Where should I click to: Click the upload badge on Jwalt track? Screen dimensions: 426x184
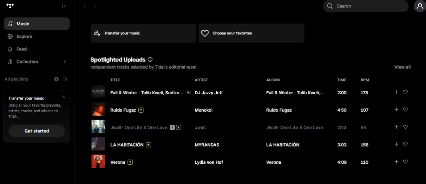tap(179, 127)
